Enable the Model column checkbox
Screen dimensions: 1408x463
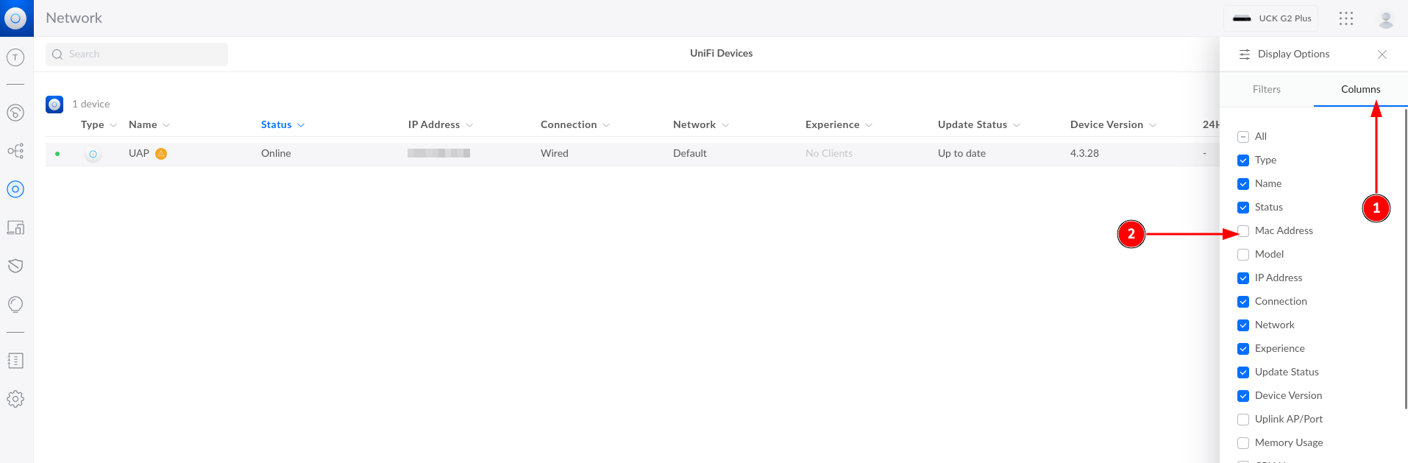coord(1243,255)
